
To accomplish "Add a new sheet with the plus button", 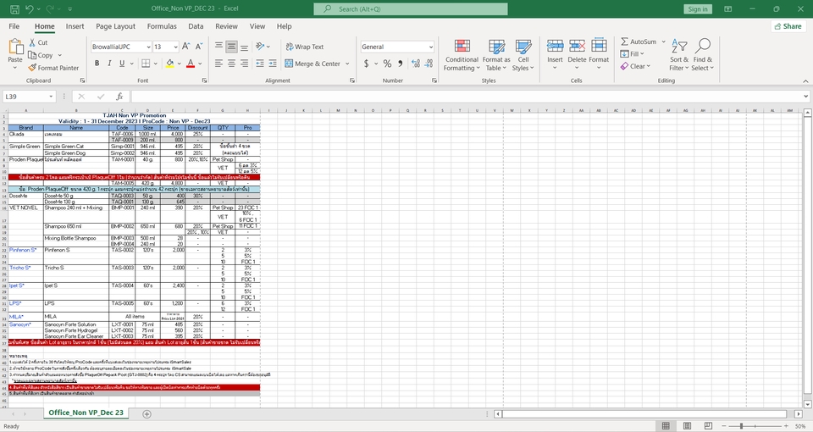I will [x=147, y=414].
